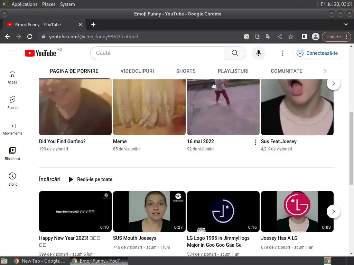Bookmark this page with star icon
Viewport: 354px width, 265px height.
(x=290, y=37)
